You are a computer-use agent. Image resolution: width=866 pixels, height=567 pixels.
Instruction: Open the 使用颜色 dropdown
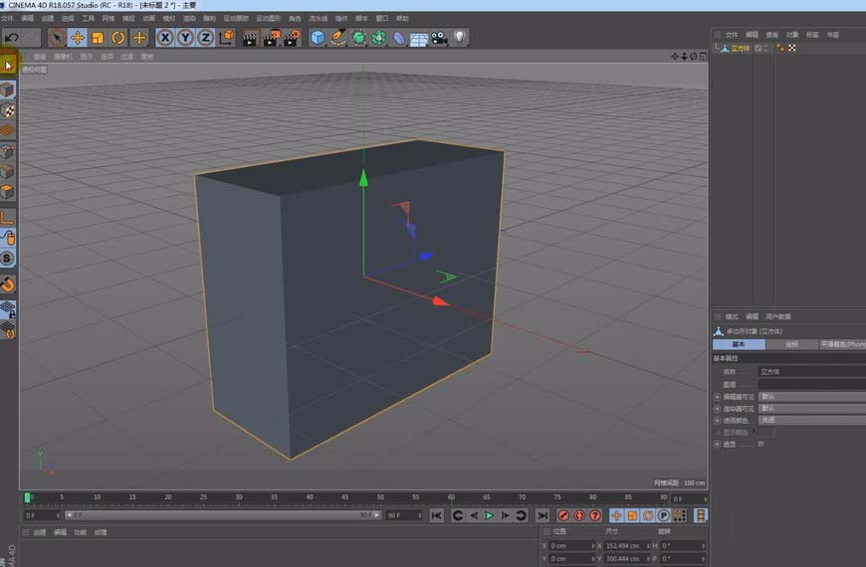[811, 420]
